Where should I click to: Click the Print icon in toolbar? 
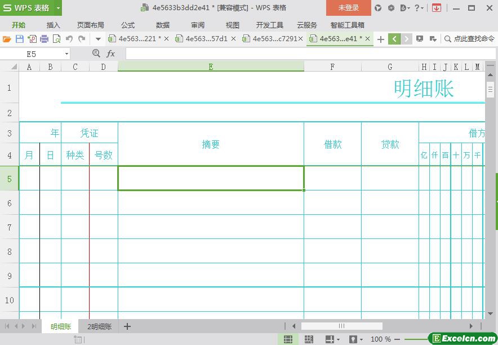pos(44,39)
